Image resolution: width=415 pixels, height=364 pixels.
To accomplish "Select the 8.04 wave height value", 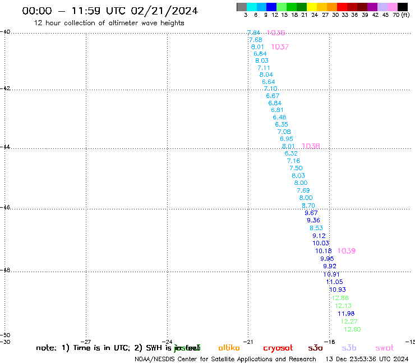I will tap(266, 75).
